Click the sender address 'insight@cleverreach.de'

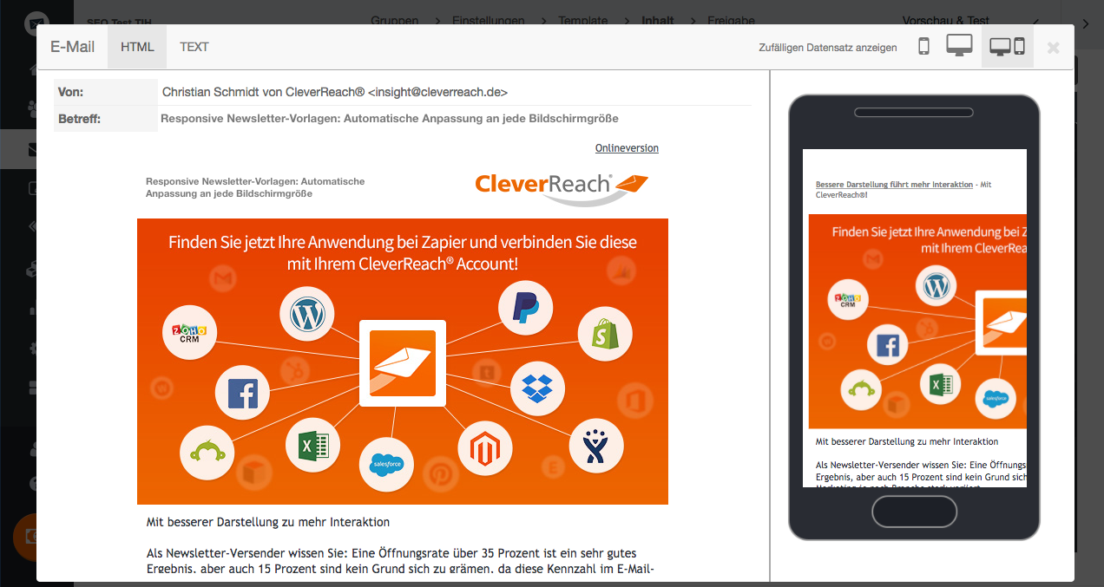(x=437, y=92)
